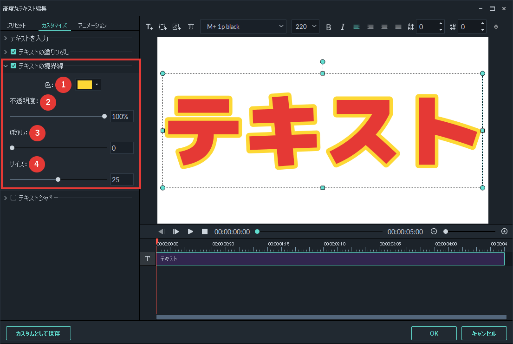The image size is (513, 344).
Task: Click the 00:00:02:10 ruler mark
Action: (334, 244)
